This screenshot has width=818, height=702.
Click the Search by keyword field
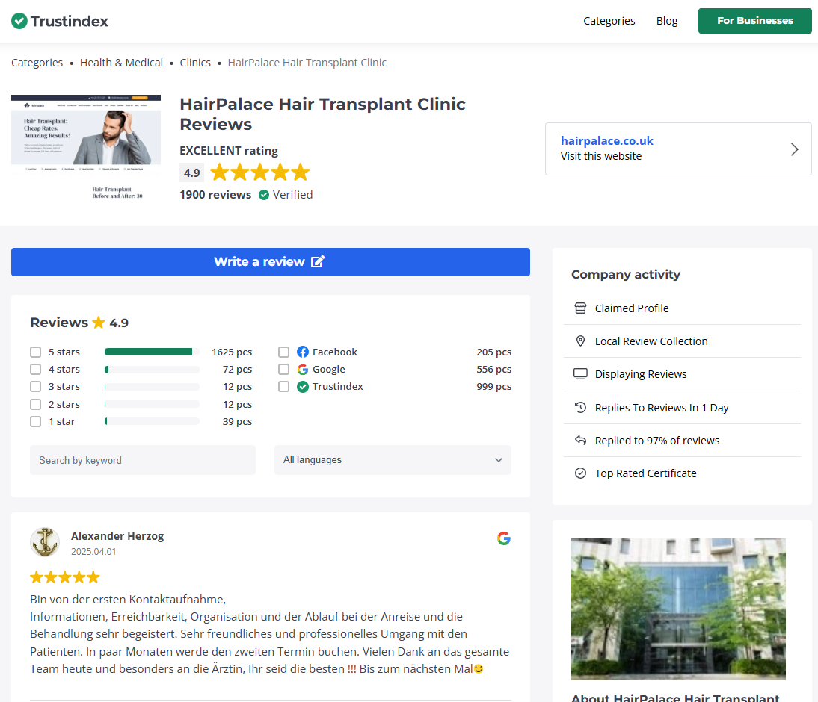click(x=142, y=460)
